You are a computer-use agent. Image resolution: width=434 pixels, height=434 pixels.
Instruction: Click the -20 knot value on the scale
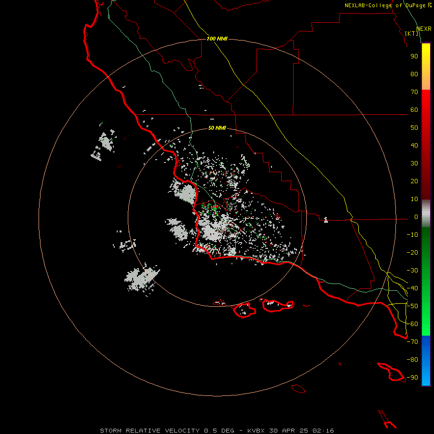point(412,252)
